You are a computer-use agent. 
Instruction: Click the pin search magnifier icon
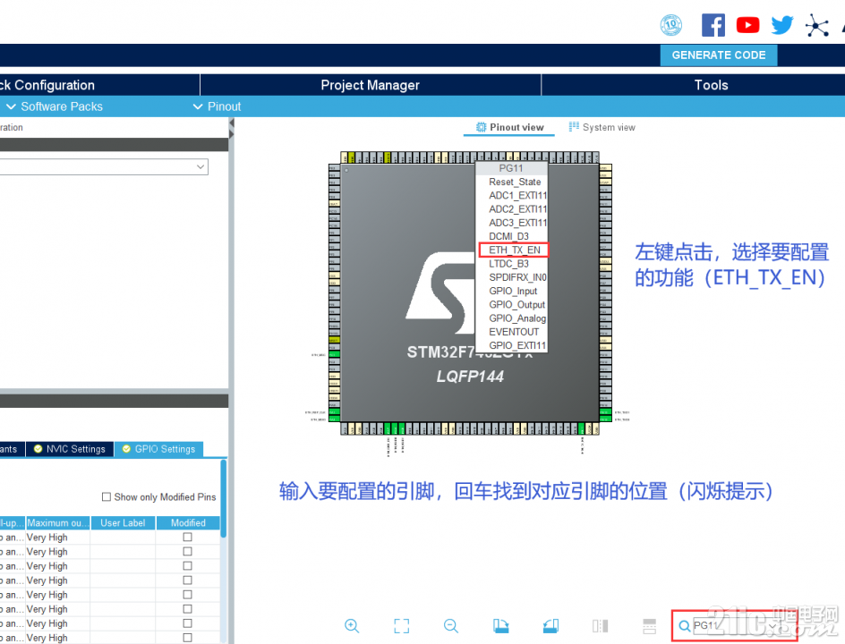pos(685,626)
